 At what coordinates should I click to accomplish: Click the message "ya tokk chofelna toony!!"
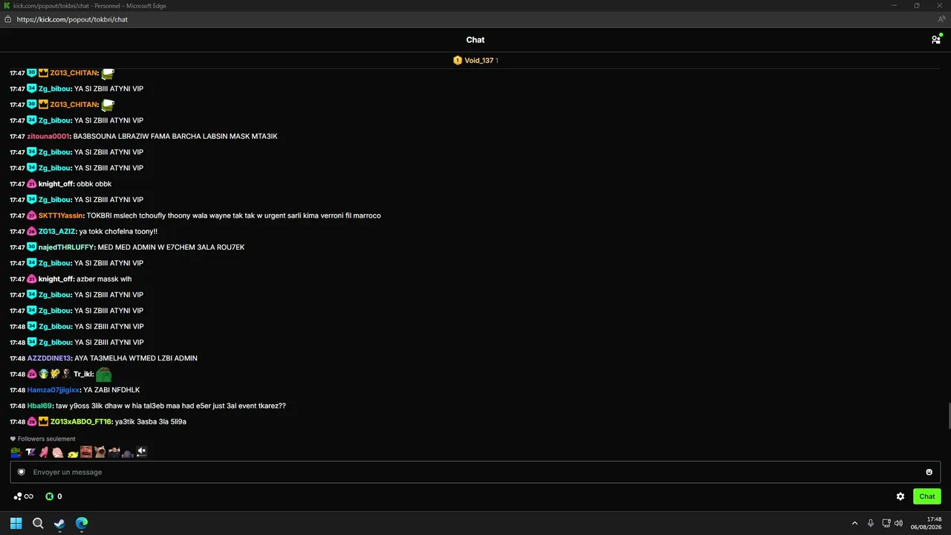point(118,231)
